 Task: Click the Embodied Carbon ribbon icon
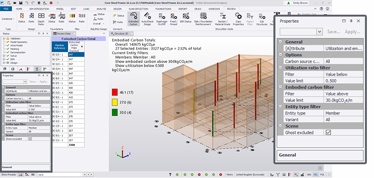click(133, 19)
